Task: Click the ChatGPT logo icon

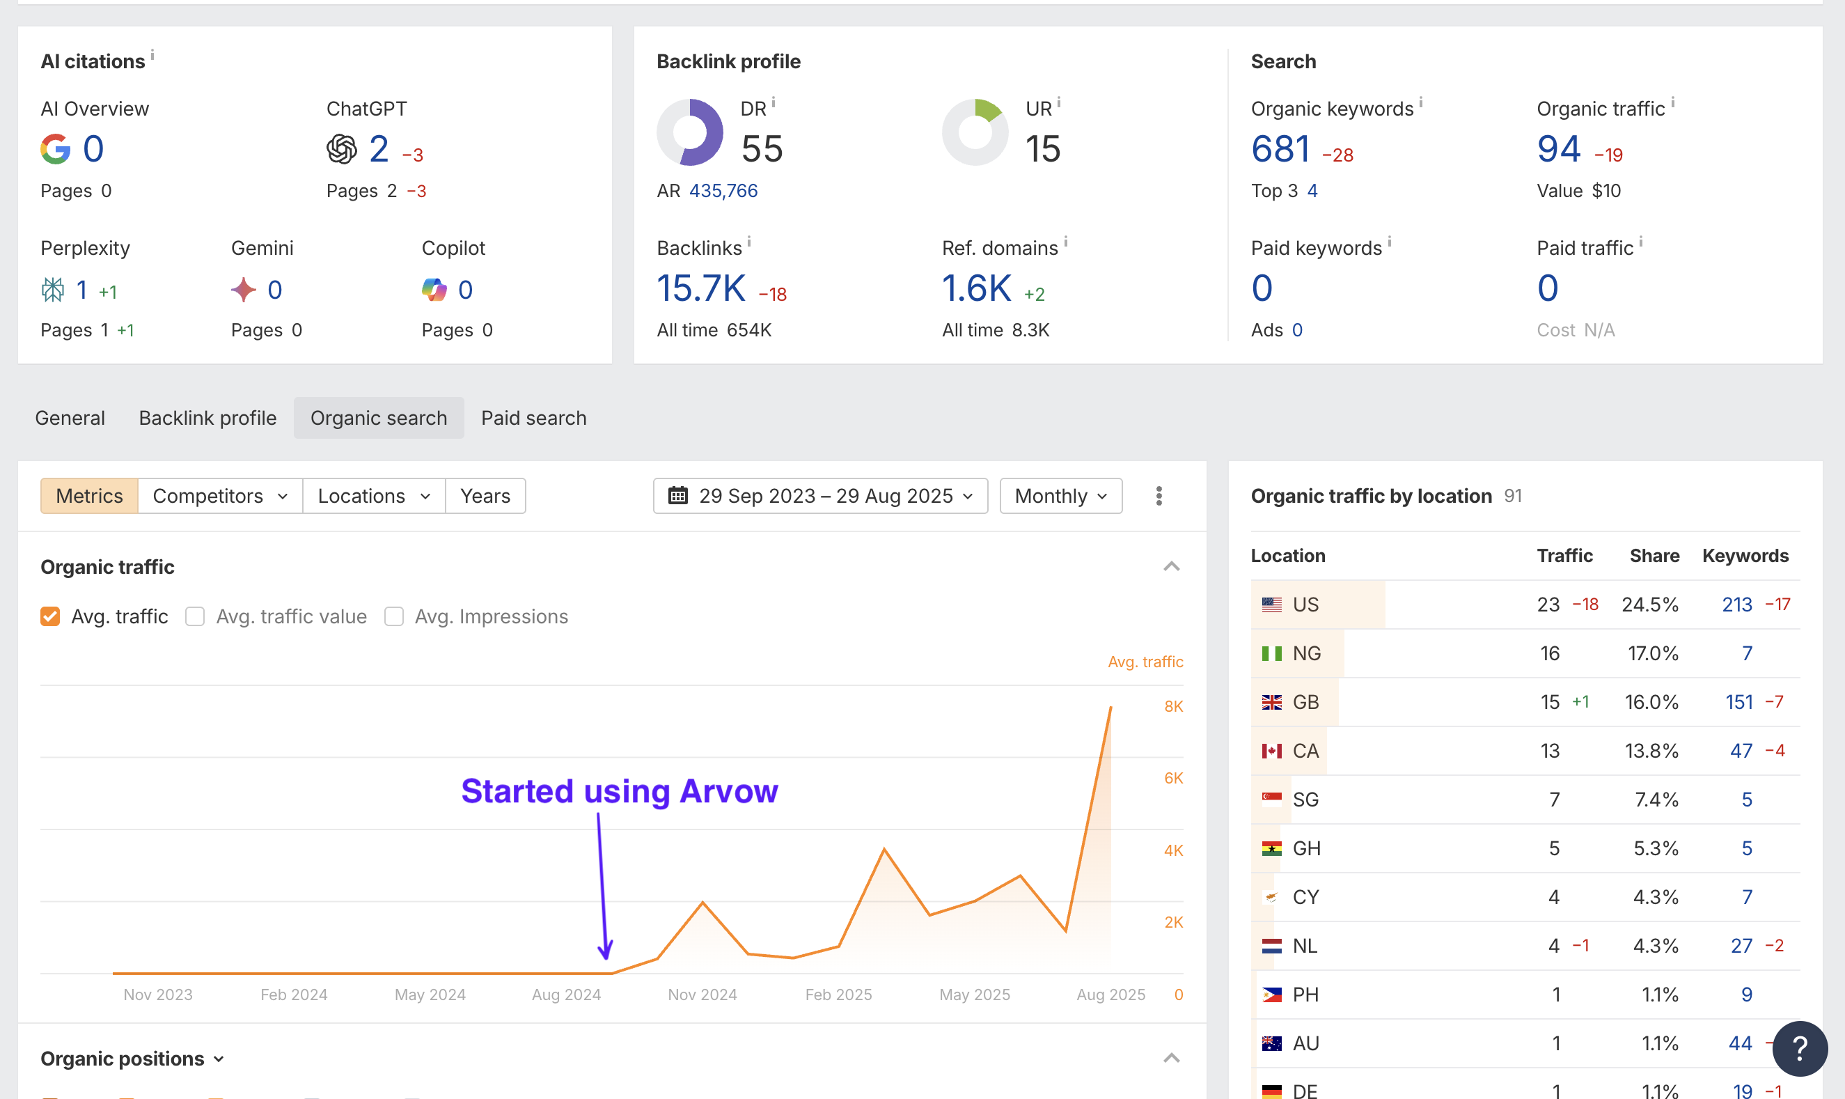Action: pyautogui.click(x=341, y=150)
